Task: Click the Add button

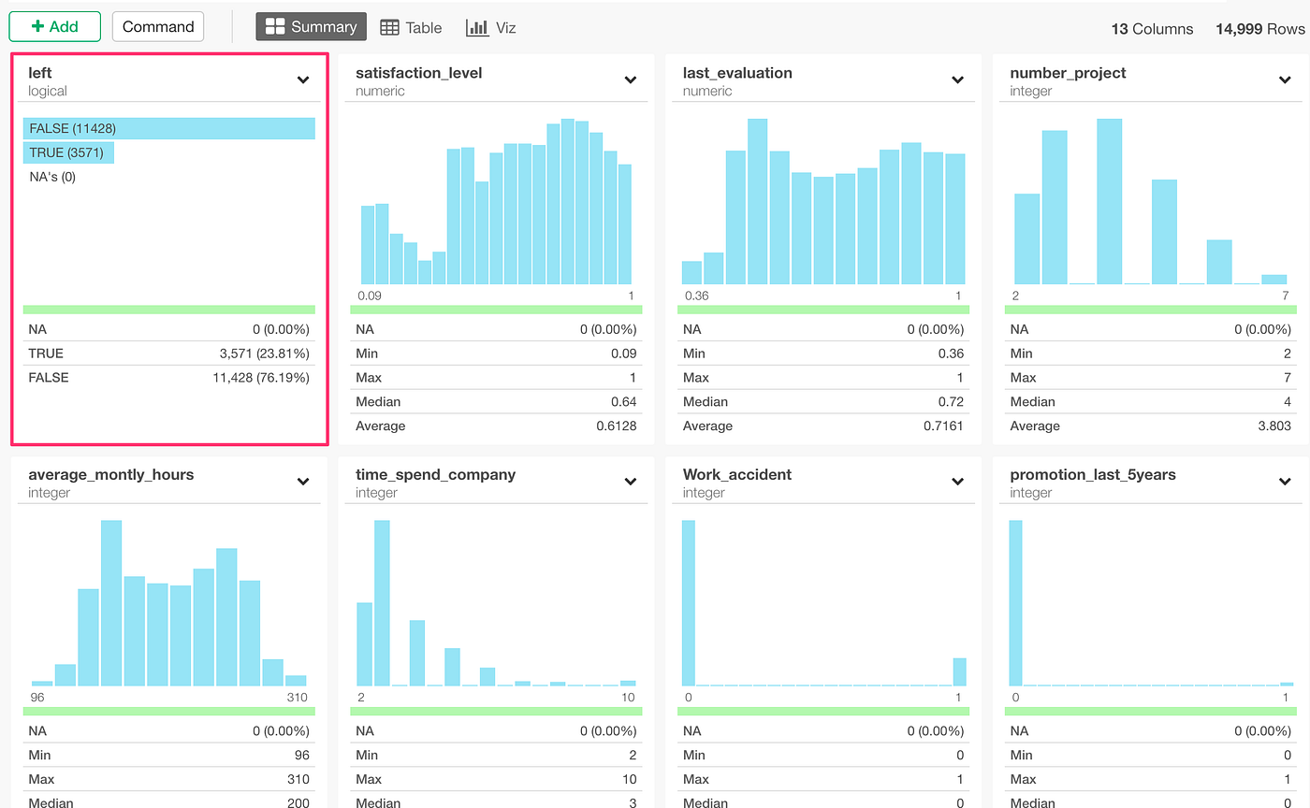Action: (54, 26)
